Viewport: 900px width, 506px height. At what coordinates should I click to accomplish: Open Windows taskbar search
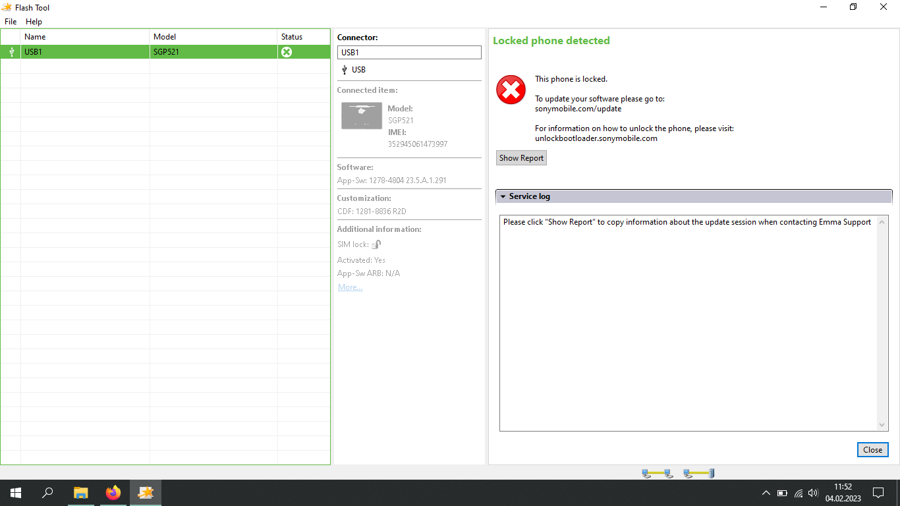pyautogui.click(x=47, y=493)
